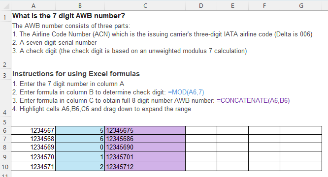Click the Select All corner triangle

(x=6, y=6)
